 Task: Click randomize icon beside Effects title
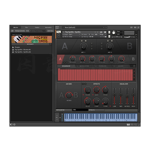[83, 84]
